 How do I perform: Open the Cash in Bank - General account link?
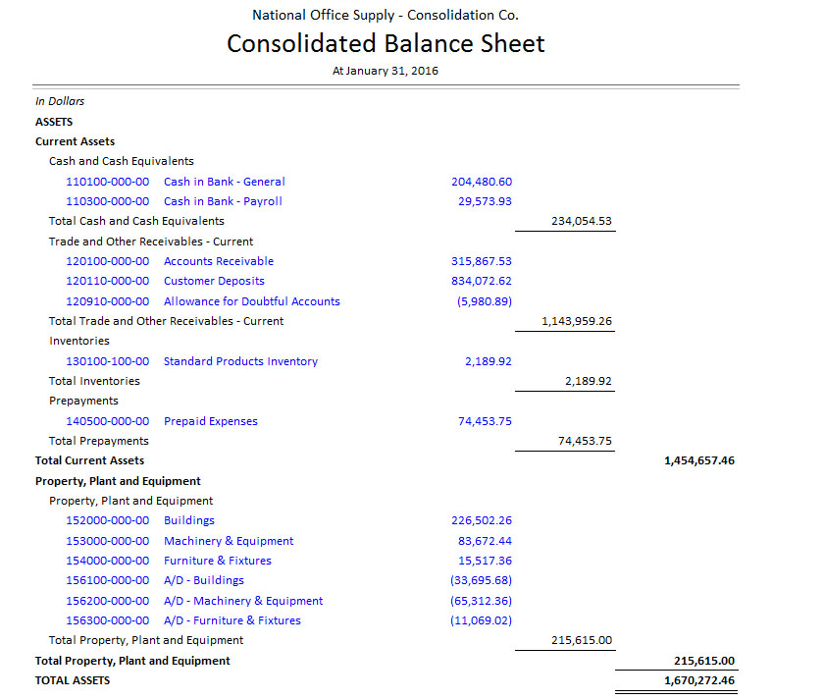click(x=224, y=182)
